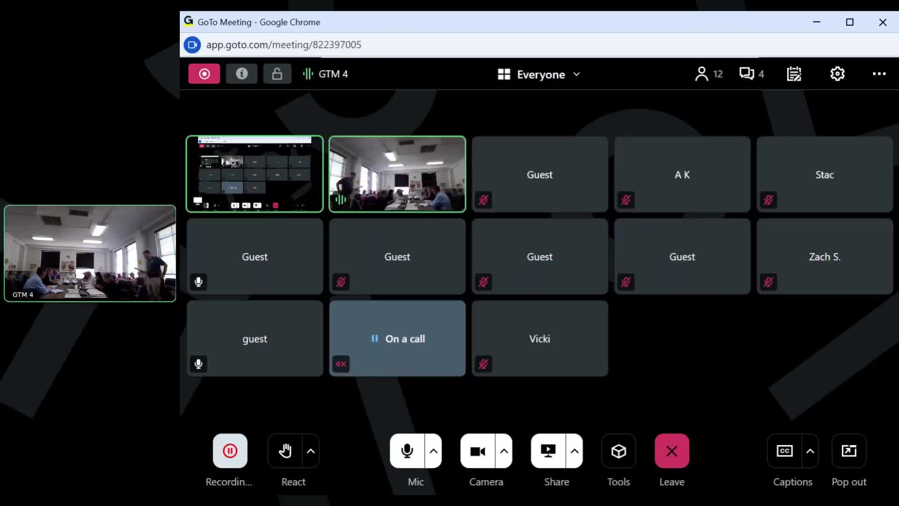899x506 pixels.
Task: Open the chat messages icon
Action: 746,74
